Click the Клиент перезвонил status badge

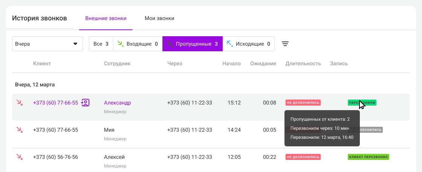point(368,157)
